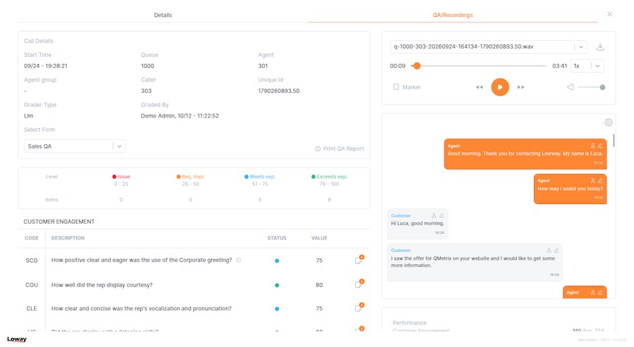Change speaker on 'Hi Luca, good morning' message
This screenshot has width=634, height=347.
point(434,215)
